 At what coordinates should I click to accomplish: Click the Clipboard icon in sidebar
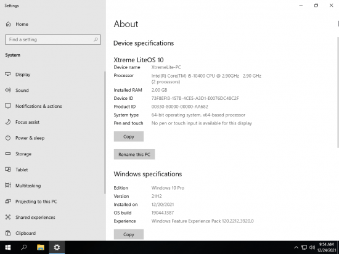pyautogui.click(x=8, y=233)
